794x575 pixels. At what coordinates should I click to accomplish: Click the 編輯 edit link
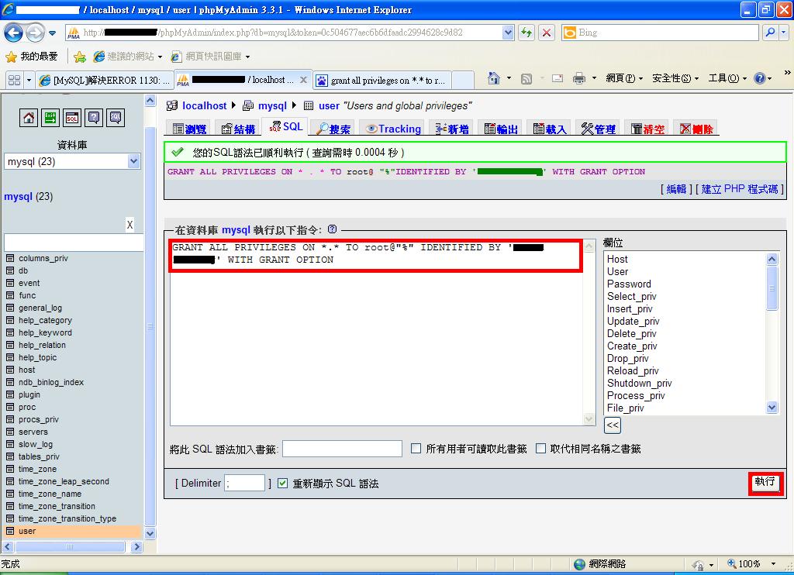point(676,189)
